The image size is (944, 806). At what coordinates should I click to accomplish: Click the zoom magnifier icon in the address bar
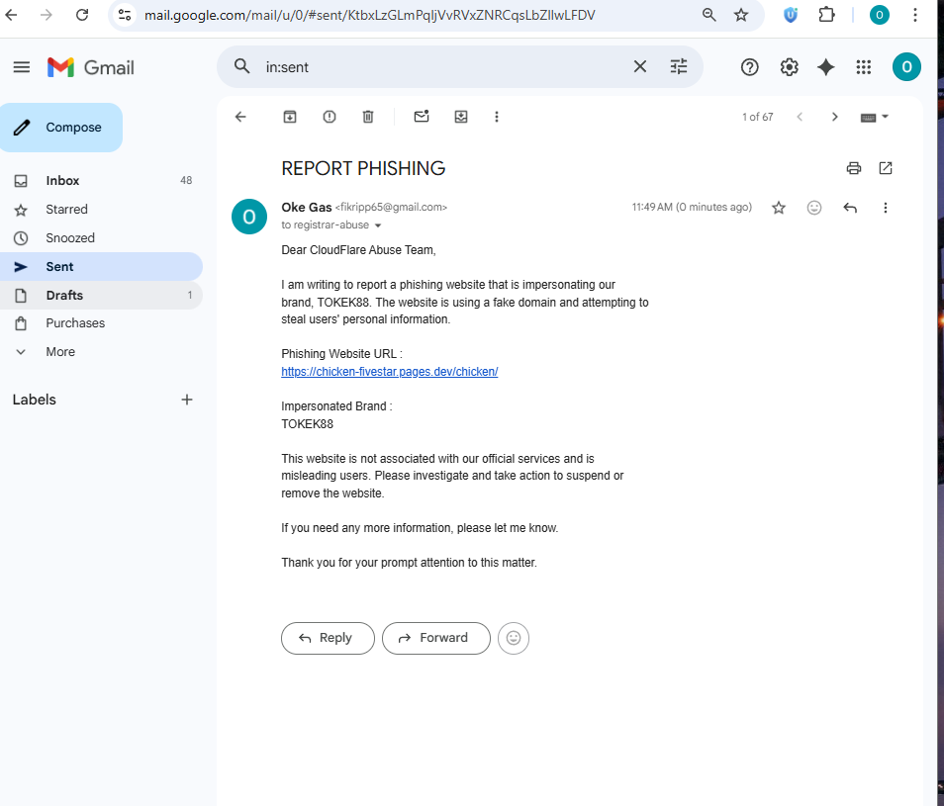[709, 15]
